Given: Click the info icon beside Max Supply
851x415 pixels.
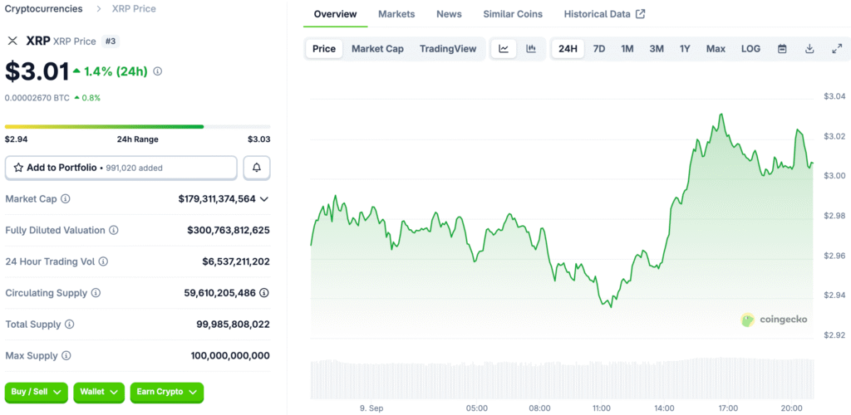Looking at the screenshot, I should click(66, 356).
